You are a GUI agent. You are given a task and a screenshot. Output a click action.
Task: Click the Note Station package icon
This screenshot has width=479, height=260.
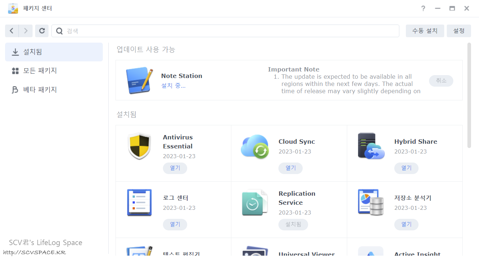(x=140, y=80)
